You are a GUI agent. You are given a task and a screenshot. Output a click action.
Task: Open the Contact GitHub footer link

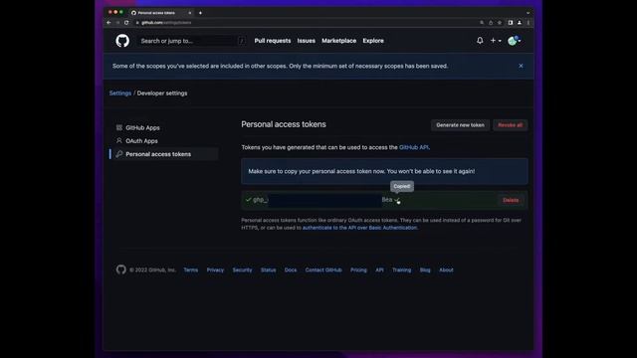pos(323,269)
